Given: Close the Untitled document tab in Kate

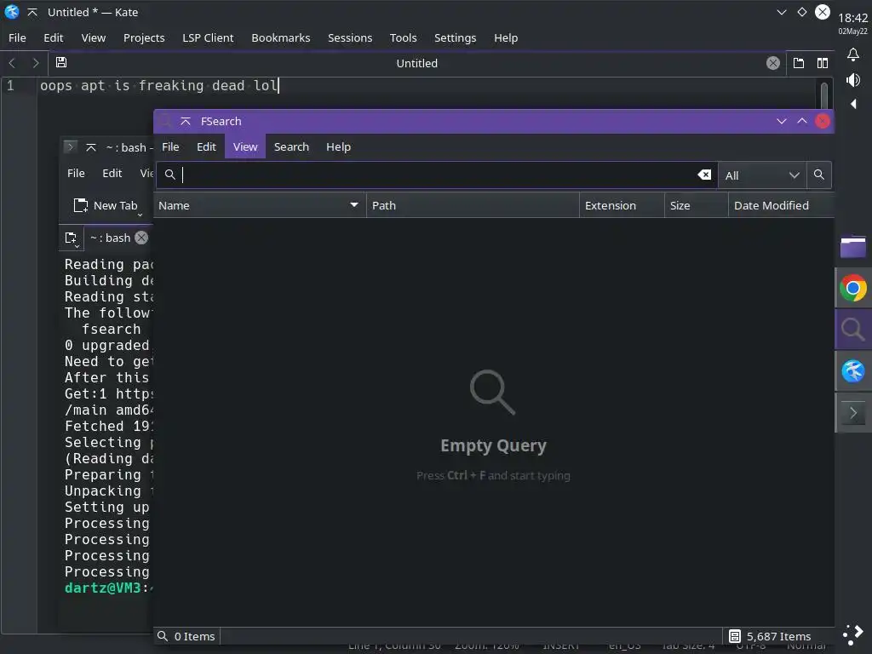Looking at the screenshot, I should click(x=773, y=63).
